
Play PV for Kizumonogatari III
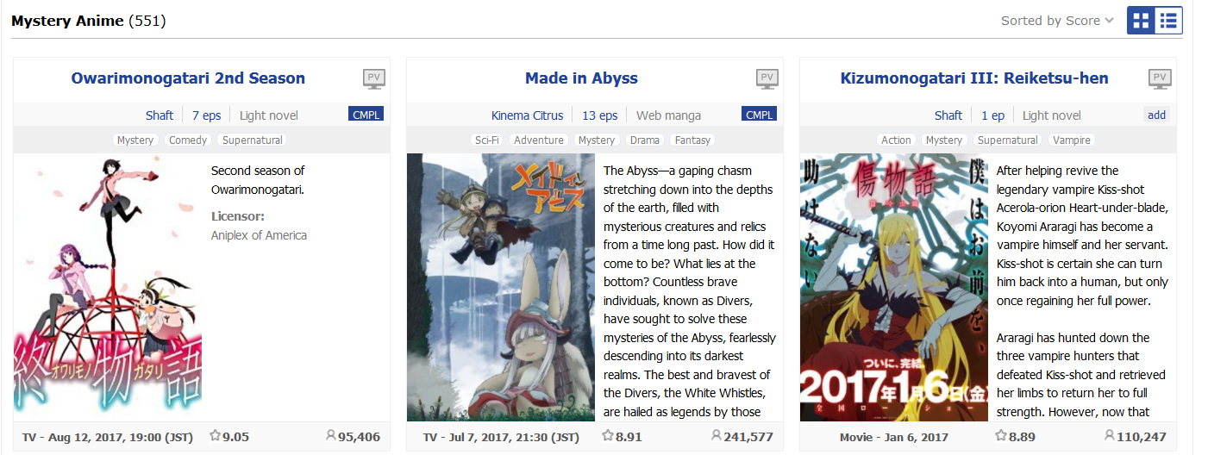click(x=1160, y=78)
